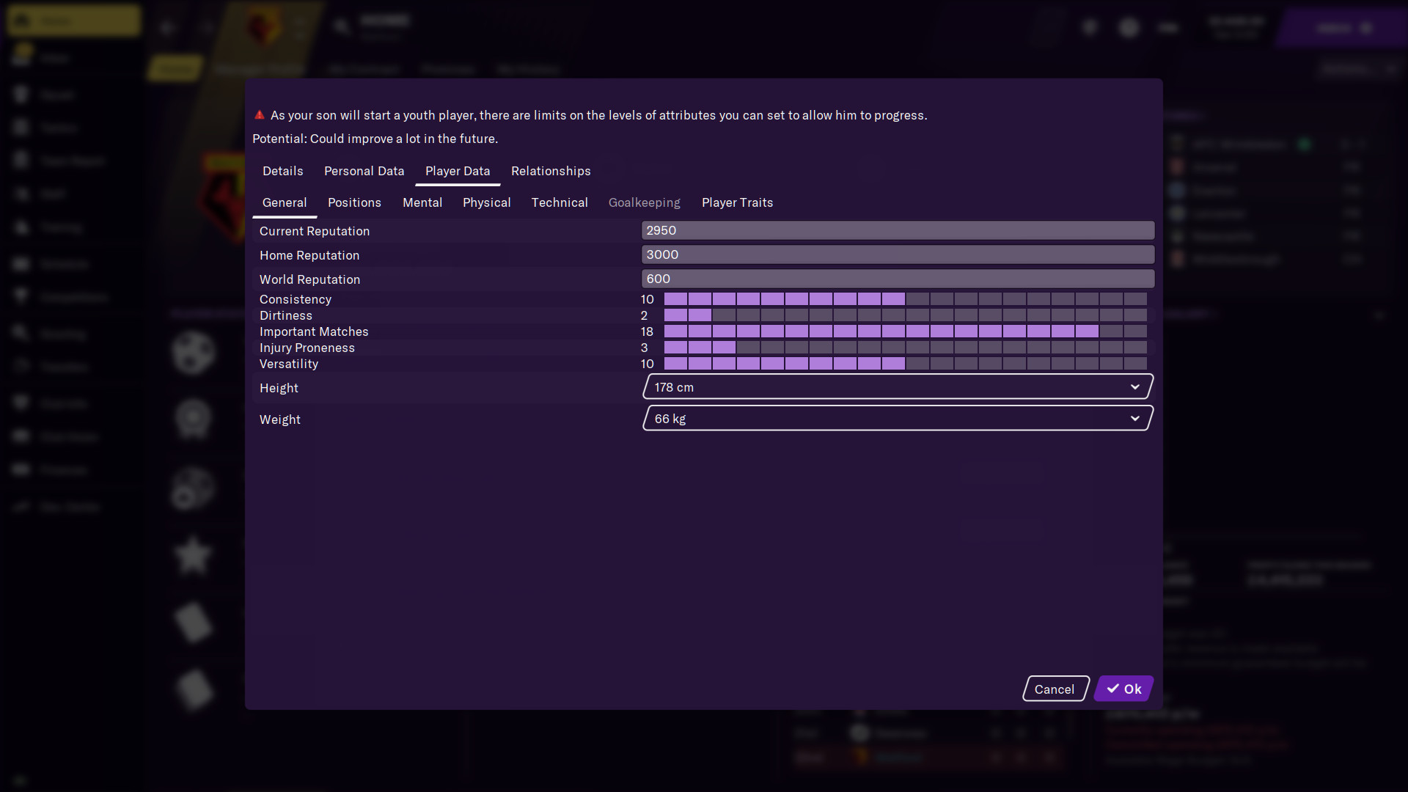The height and width of the screenshot is (792, 1408).
Task: Select the Relationships tab
Action: (551, 170)
